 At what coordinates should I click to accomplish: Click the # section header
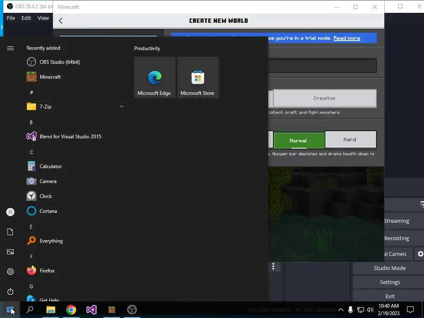coord(31,92)
